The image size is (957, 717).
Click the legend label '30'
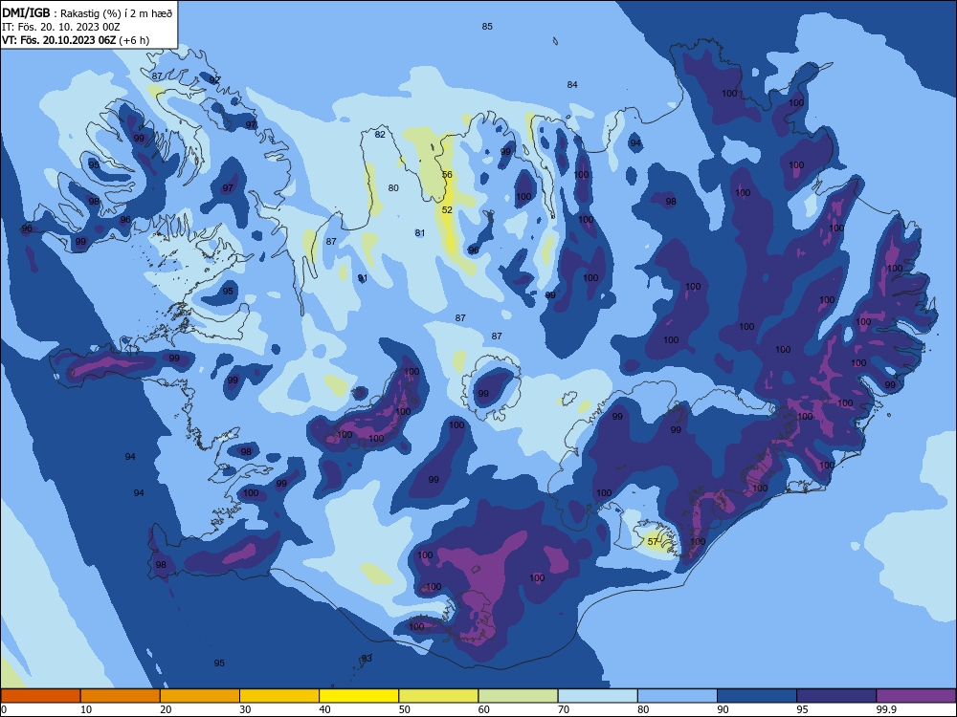click(x=245, y=709)
